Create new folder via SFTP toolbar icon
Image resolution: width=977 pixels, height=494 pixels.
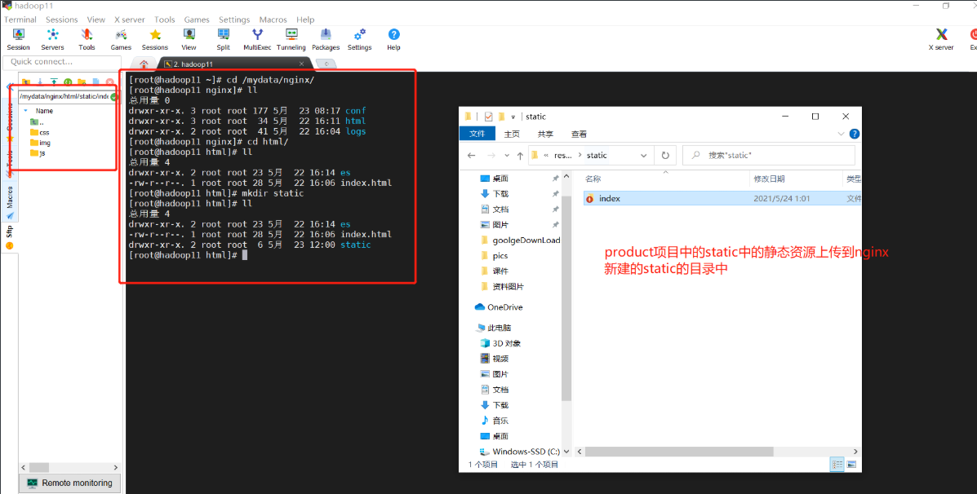(82, 82)
